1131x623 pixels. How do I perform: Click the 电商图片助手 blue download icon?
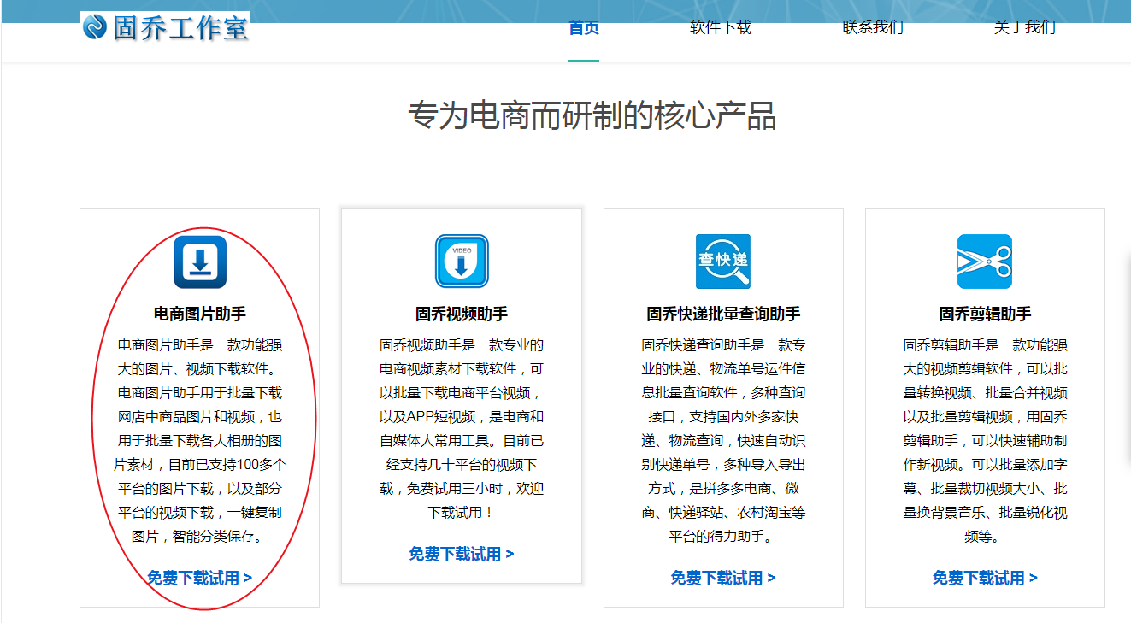coord(199,262)
